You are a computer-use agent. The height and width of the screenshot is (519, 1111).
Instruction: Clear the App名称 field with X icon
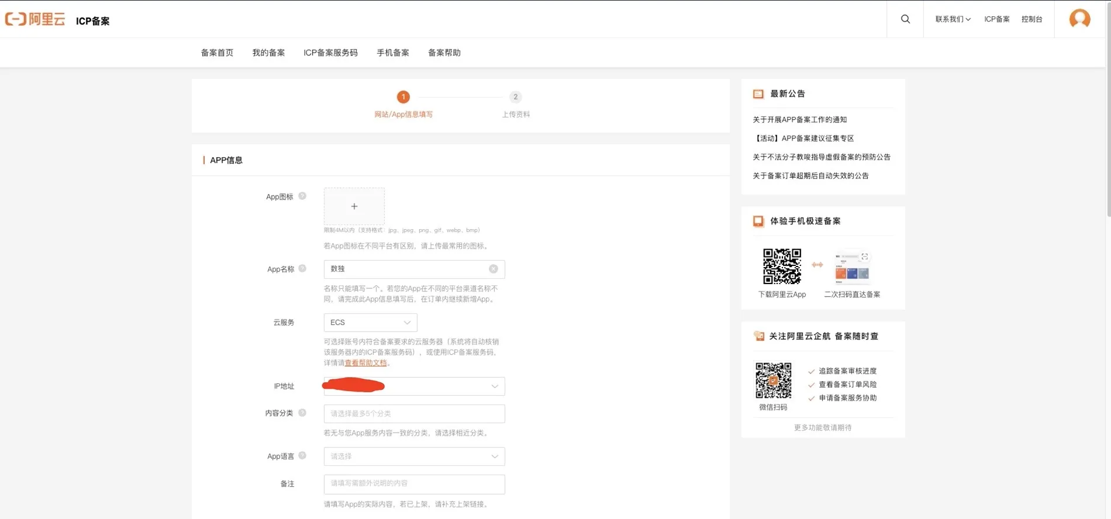pyautogui.click(x=494, y=269)
